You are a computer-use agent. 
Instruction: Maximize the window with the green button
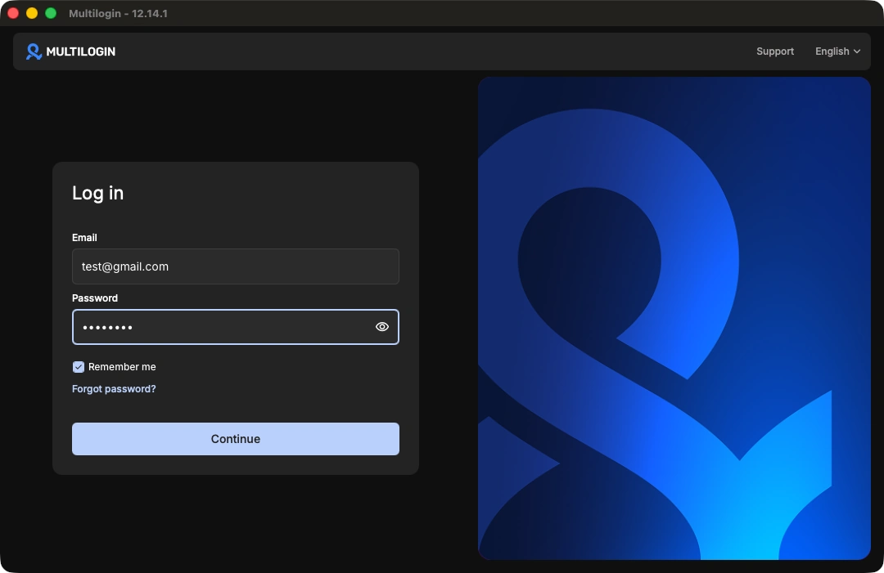click(51, 14)
